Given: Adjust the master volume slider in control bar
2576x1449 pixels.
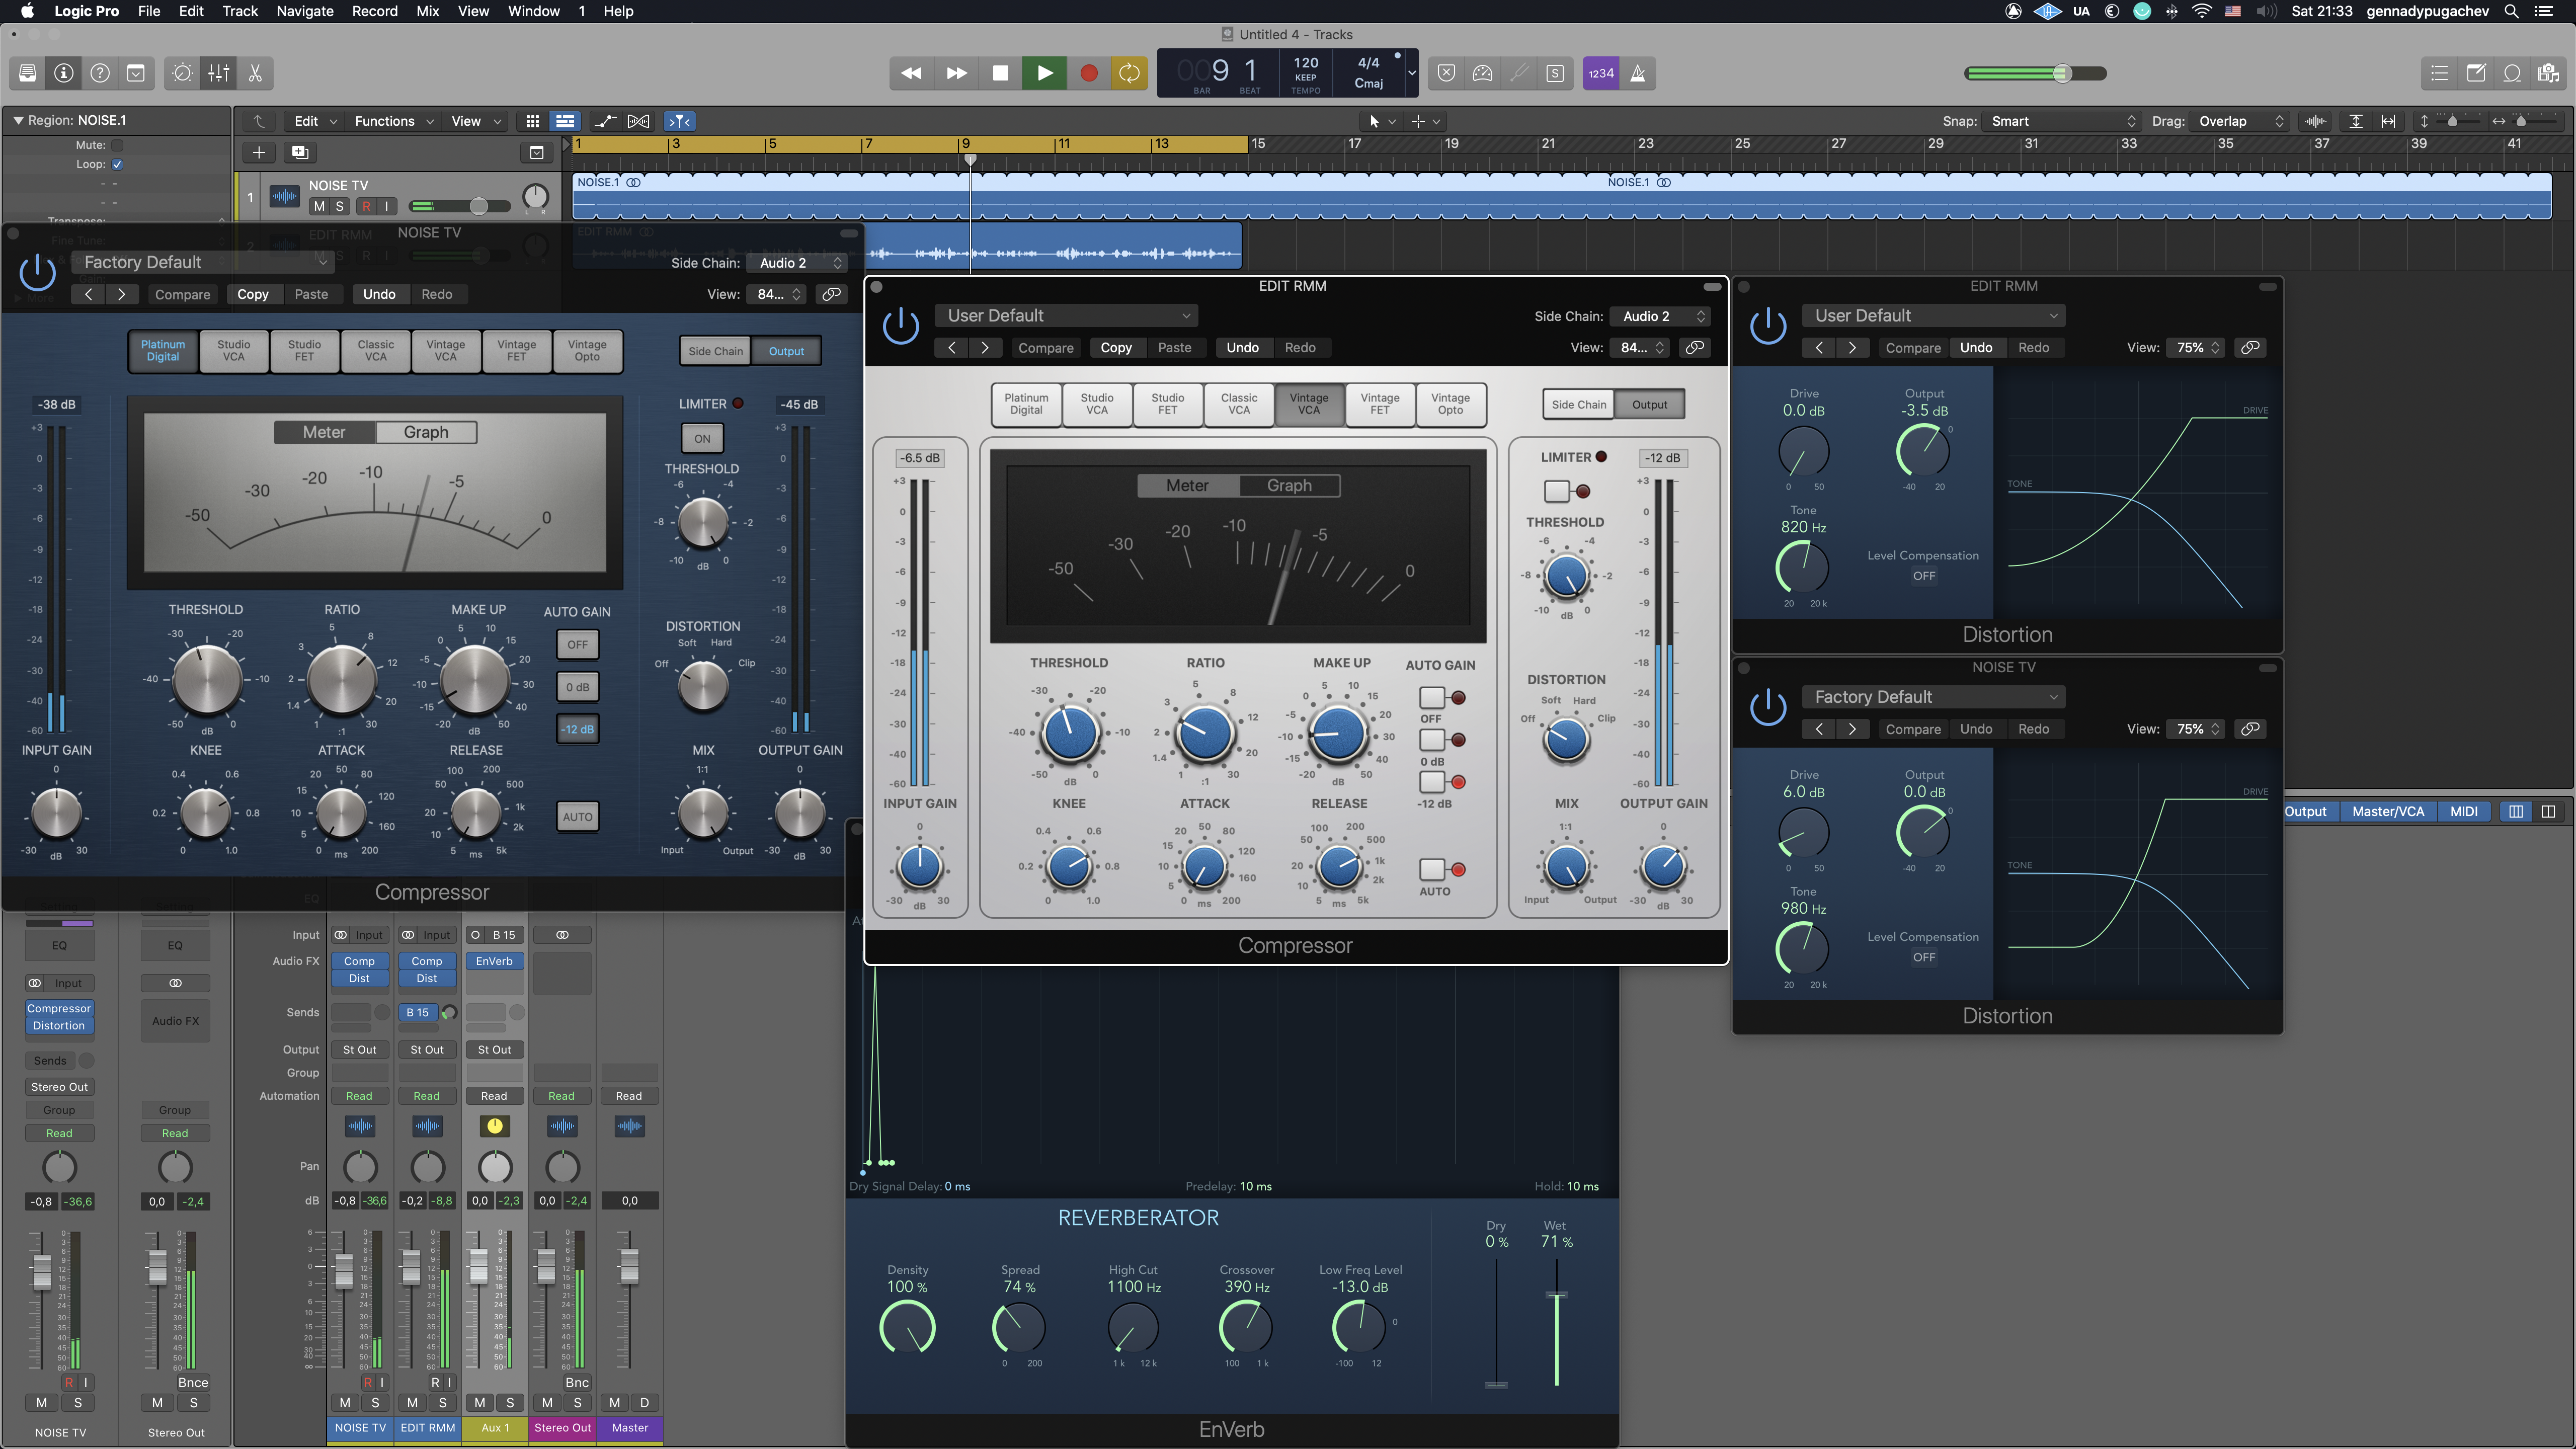Looking at the screenshot, I should 2061,73.
